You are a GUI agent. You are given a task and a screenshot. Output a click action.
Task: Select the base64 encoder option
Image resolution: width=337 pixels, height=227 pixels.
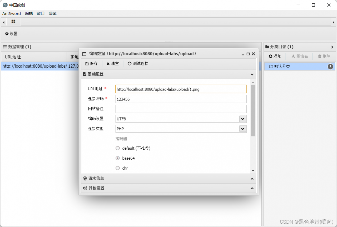coord(118,158)
